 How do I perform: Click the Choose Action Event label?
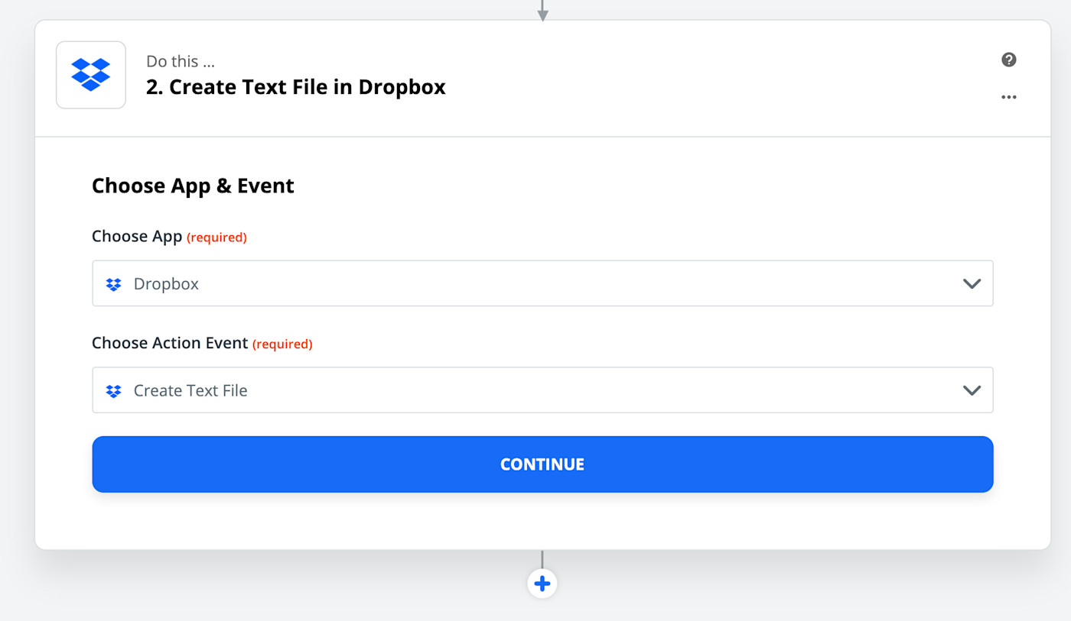(170, 344)
